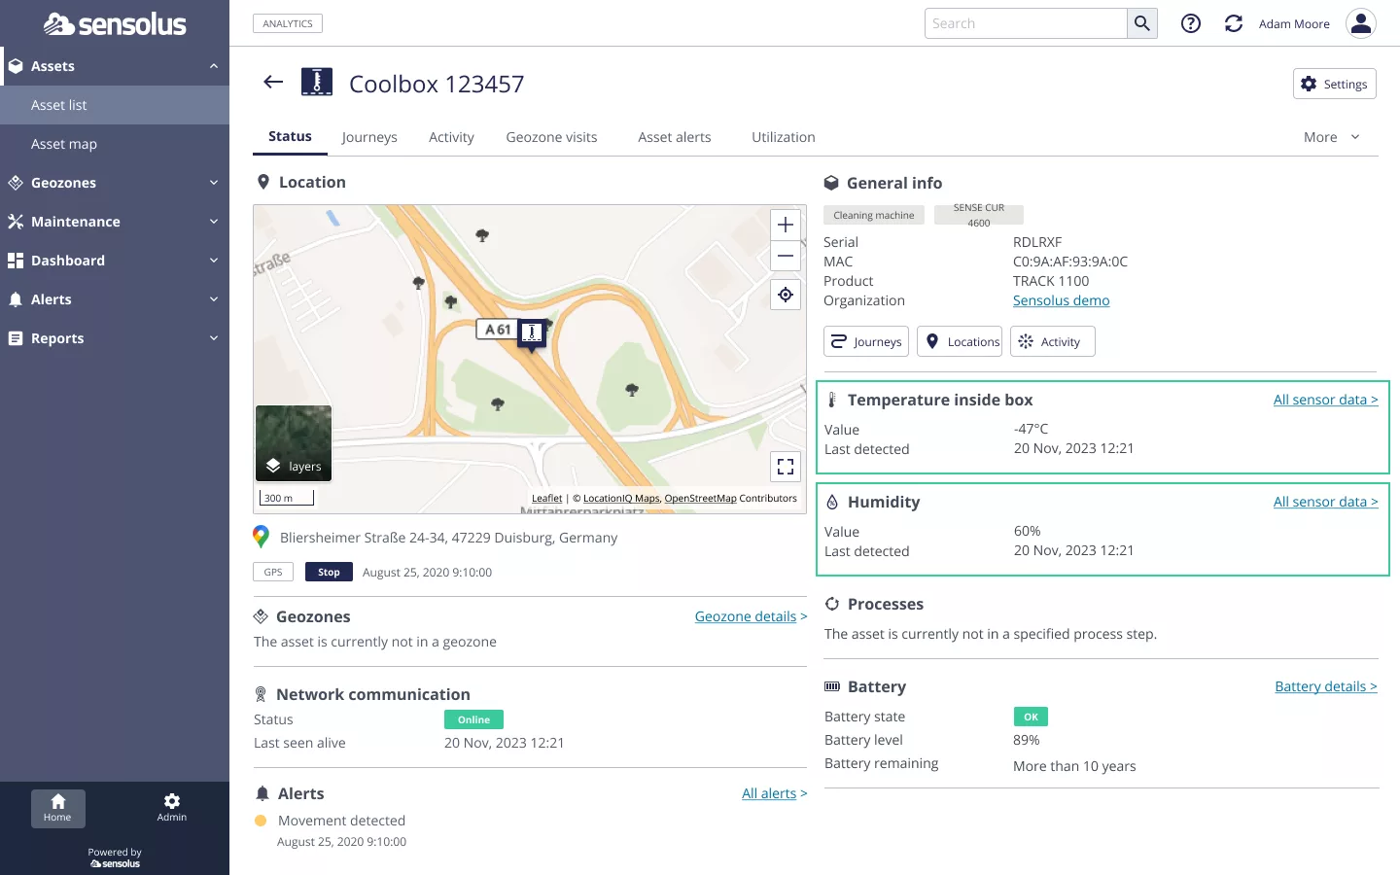Viewport: 1400px width, 875px height.
Task: Open the help question mark icon
Action: point(1190,23)
